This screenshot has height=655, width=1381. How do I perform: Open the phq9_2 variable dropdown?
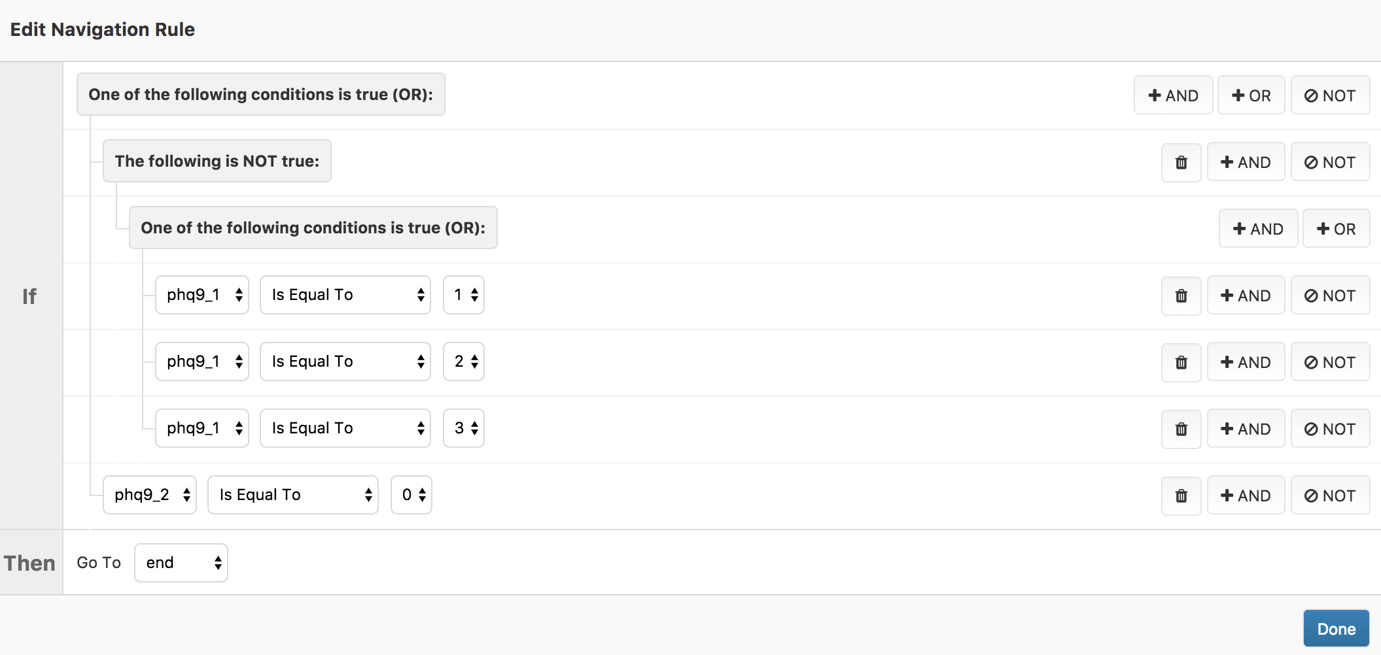coord(150,495)
